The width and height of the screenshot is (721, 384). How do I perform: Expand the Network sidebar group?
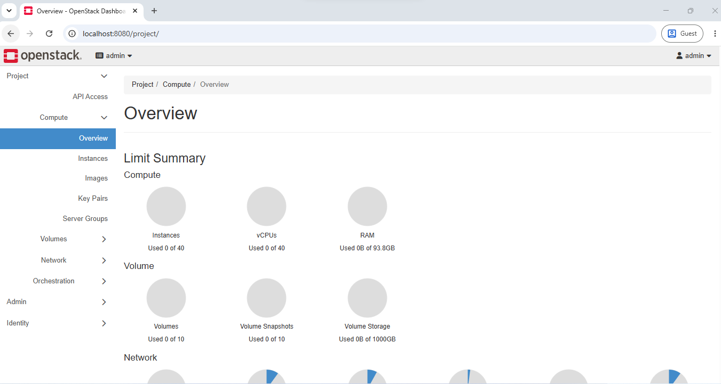[58, 260]
